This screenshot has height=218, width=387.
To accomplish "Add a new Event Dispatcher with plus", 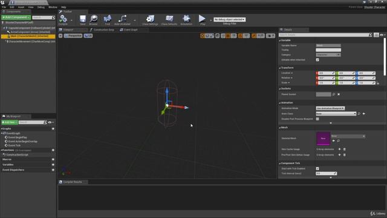I will click(53, 170).
